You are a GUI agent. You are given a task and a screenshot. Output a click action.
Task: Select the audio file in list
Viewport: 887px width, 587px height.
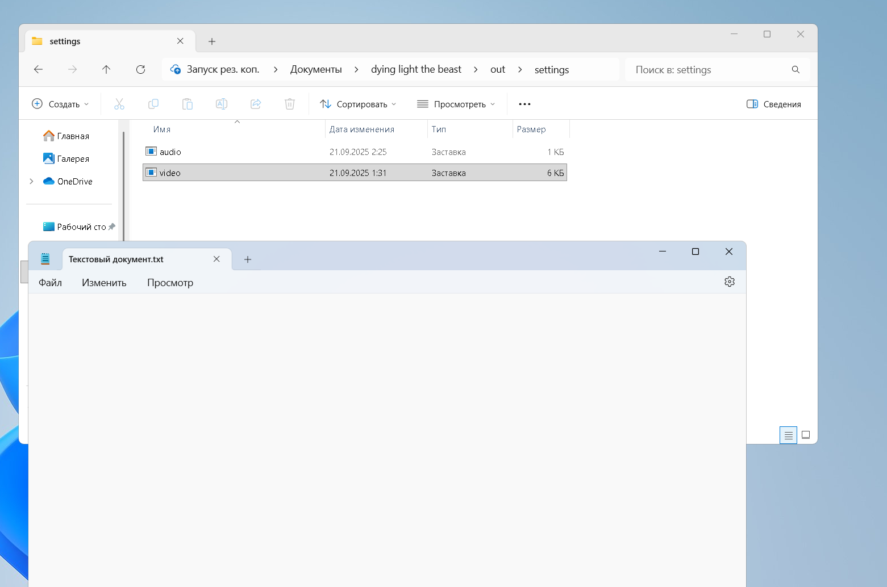170,152
